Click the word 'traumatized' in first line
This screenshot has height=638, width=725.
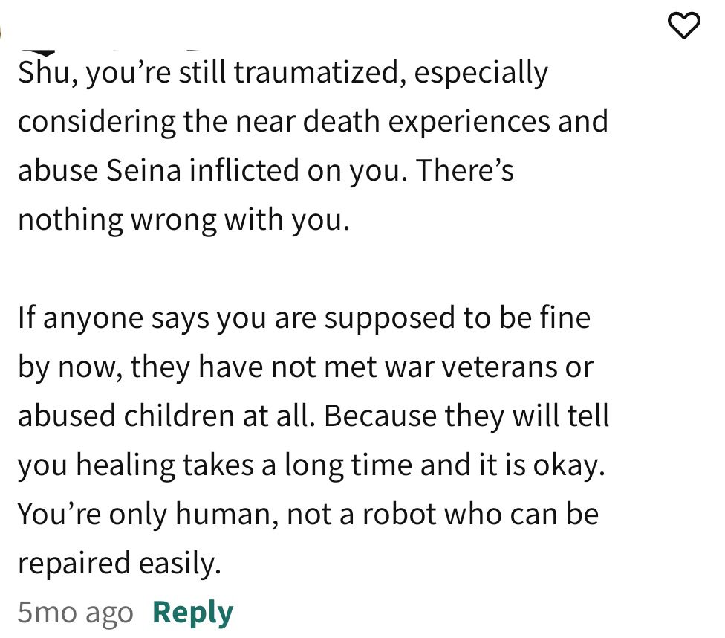pyautogui.click(x=319, y=73)
